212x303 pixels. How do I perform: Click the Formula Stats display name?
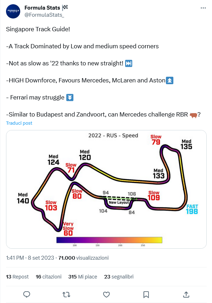42,8
